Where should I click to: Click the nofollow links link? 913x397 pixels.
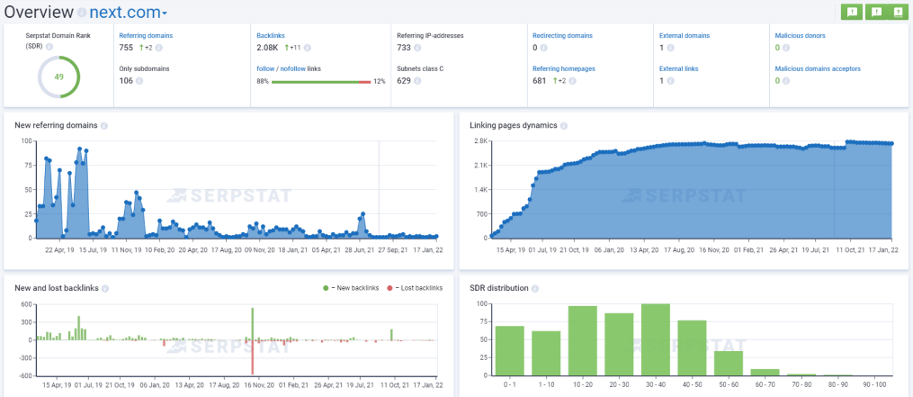(291, 68)
